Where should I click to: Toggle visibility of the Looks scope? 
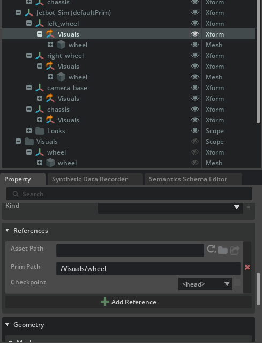[x=195, y=130]
